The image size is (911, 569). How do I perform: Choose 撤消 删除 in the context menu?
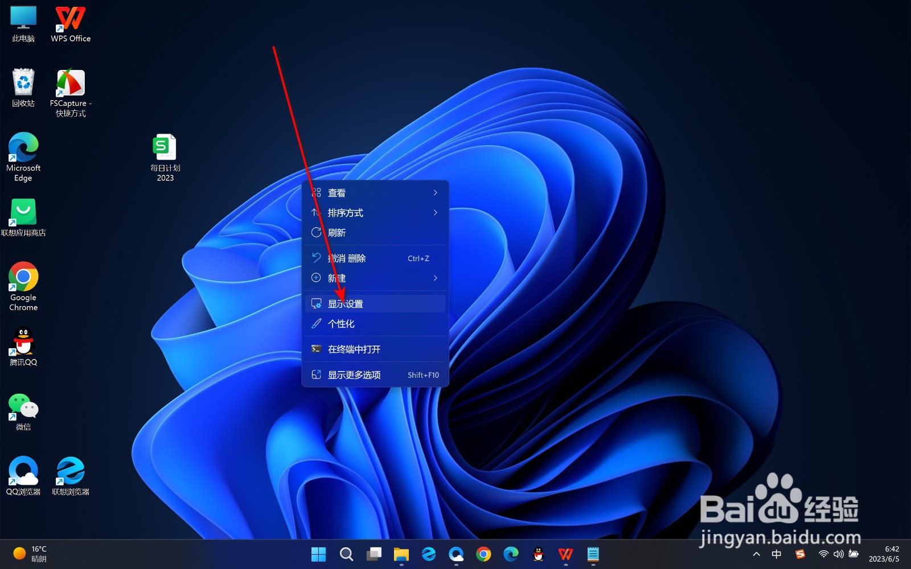coord(375,258)
